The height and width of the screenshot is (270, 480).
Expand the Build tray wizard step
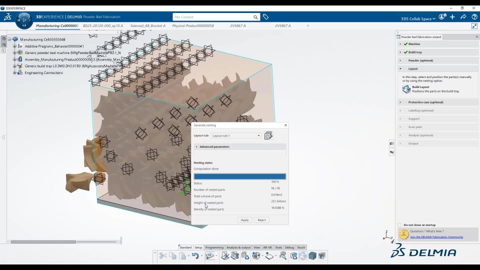pos(400,52)
